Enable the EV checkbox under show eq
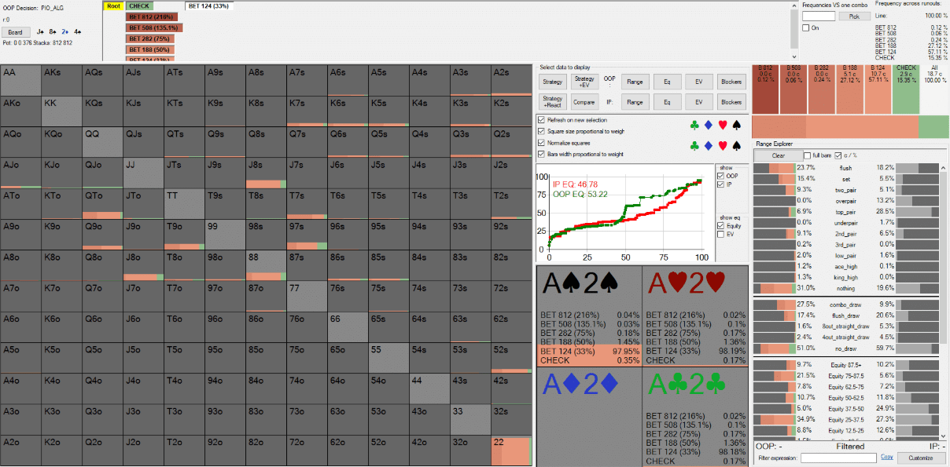 721,234
